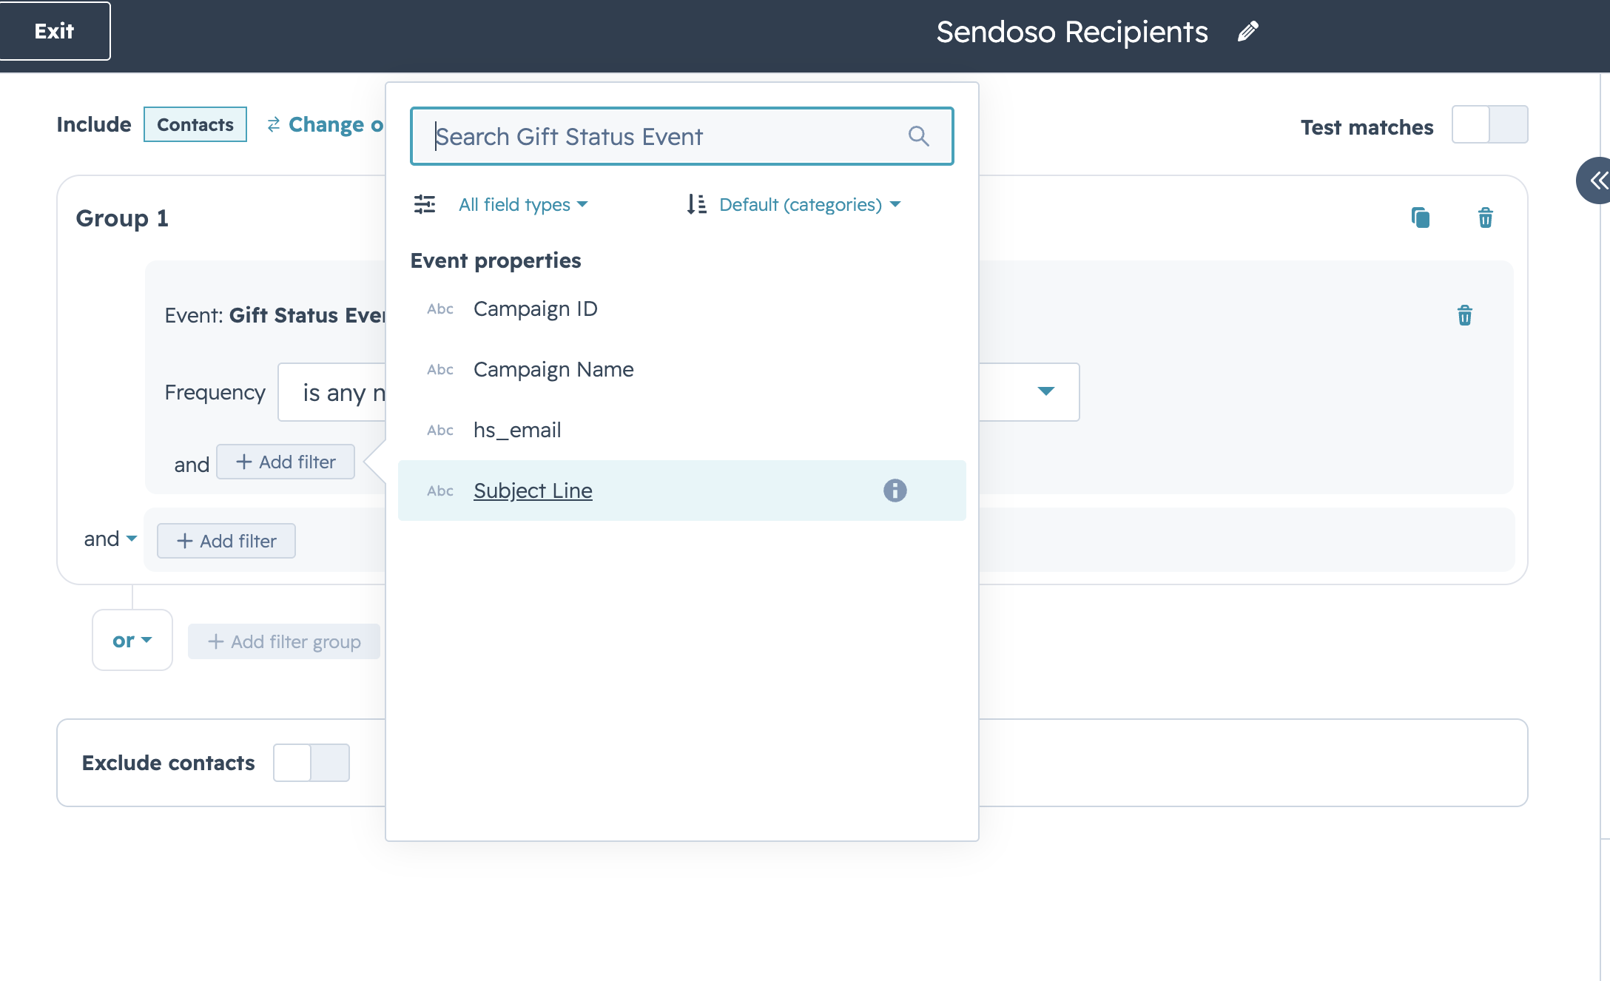1610x981 pixels.
Task: Select the Campaign Name property
Action: point(682,370)
